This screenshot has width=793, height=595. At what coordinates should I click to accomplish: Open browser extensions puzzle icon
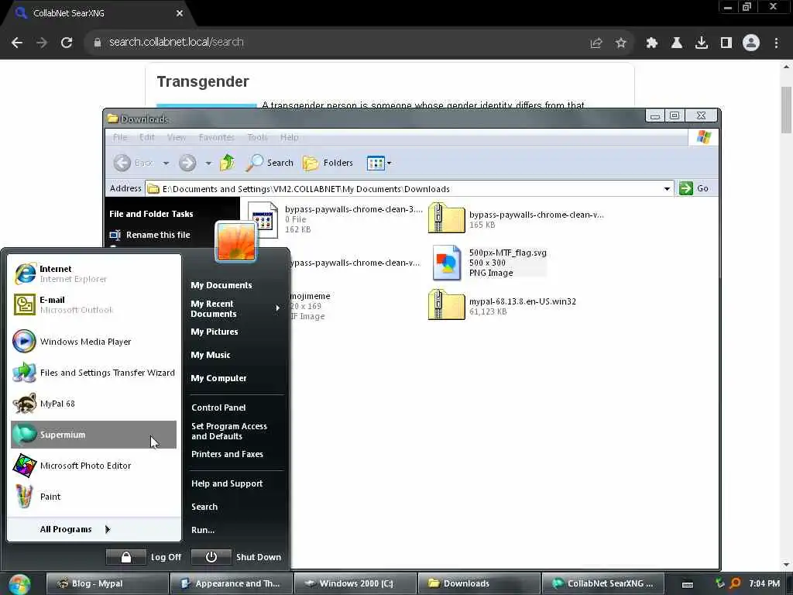click(x=651, y=43)
